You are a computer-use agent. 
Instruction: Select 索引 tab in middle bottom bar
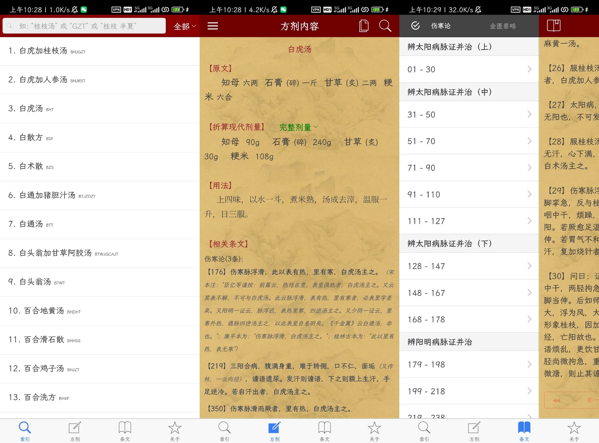click(225, 431)
